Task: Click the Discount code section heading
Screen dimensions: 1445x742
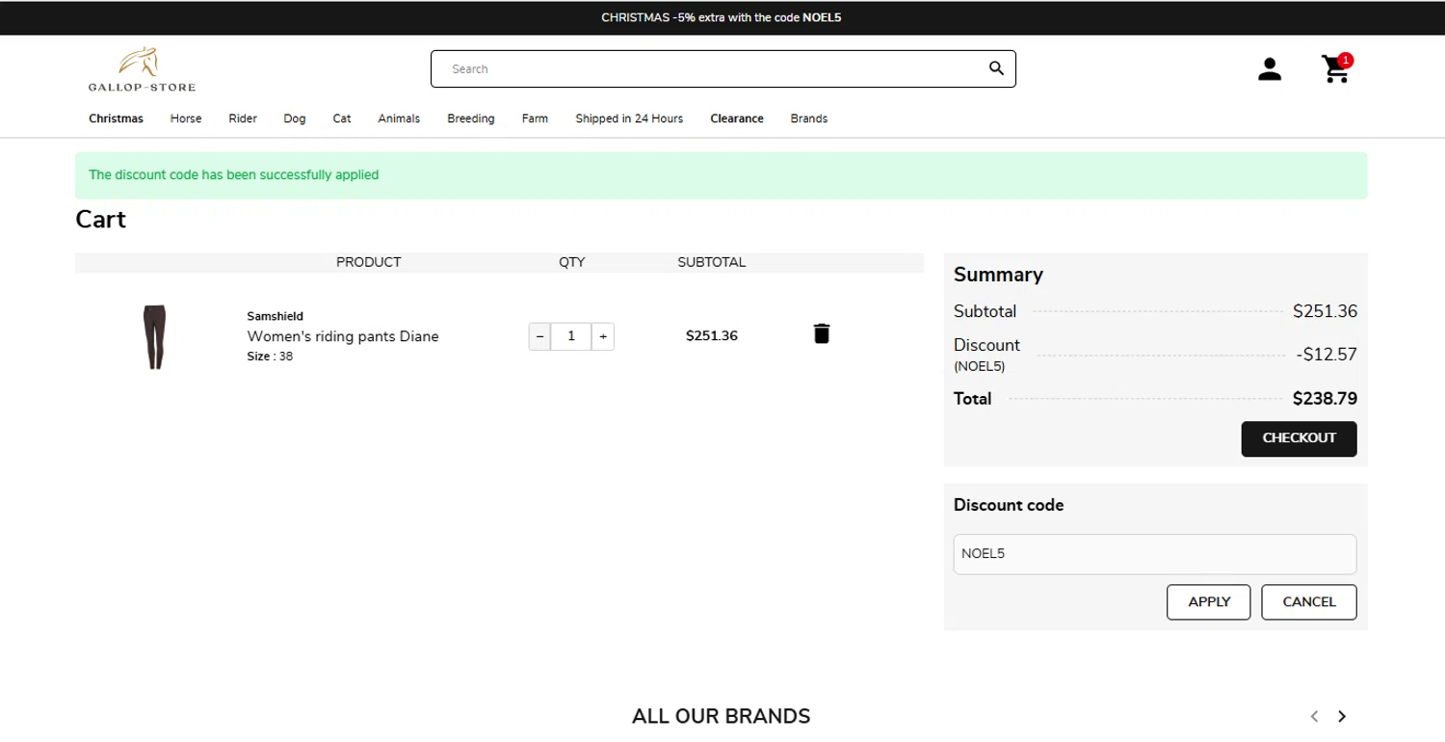Action: coord(1009,505)
